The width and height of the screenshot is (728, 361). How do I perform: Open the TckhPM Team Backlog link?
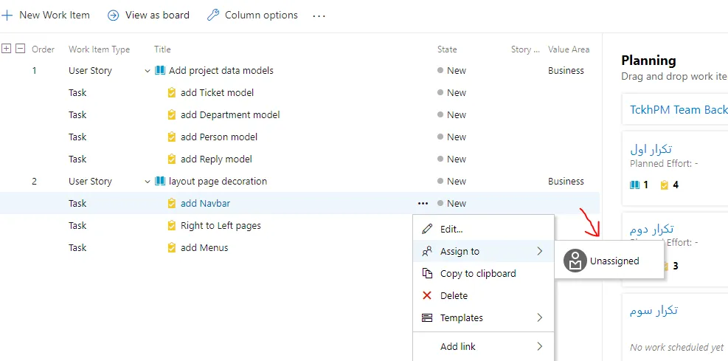[x=678, y=109]
